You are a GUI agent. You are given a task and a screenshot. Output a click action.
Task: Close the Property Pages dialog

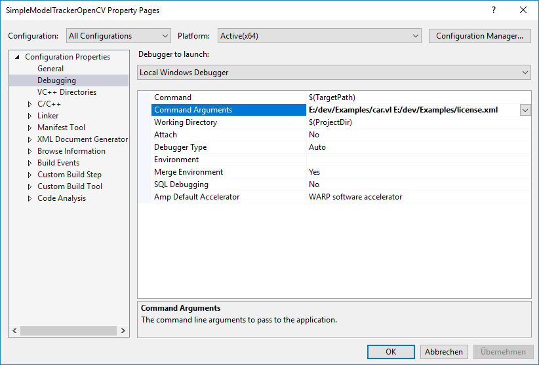(x=523, y=10)
